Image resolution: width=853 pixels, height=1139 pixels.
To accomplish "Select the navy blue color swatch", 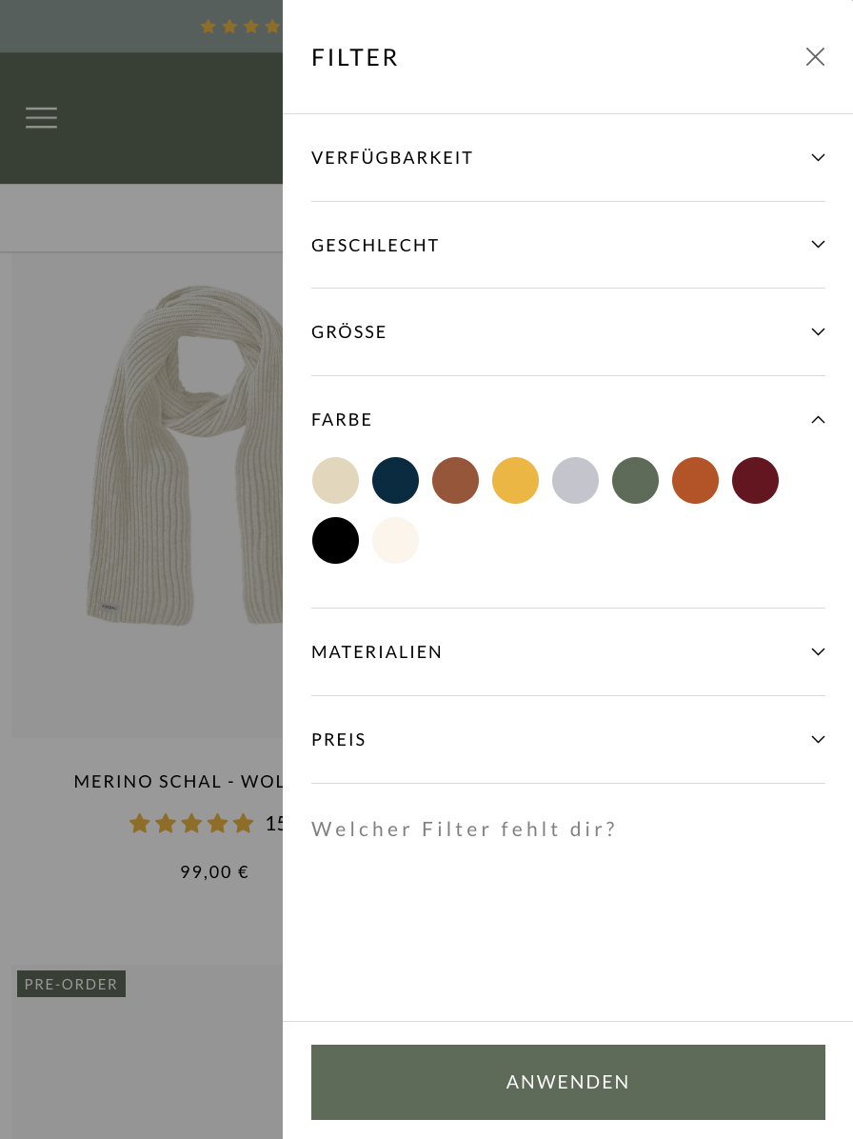I will click(x=395, y=480).
